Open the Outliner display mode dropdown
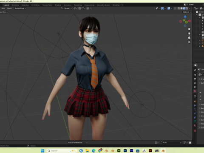Screen dimensions: 204x153 pos(196,8)
